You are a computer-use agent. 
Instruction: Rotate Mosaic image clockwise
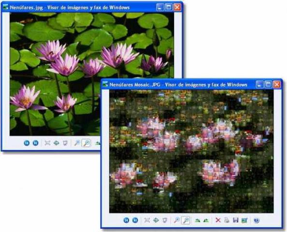pyautogui.click(x=197, y=220)
